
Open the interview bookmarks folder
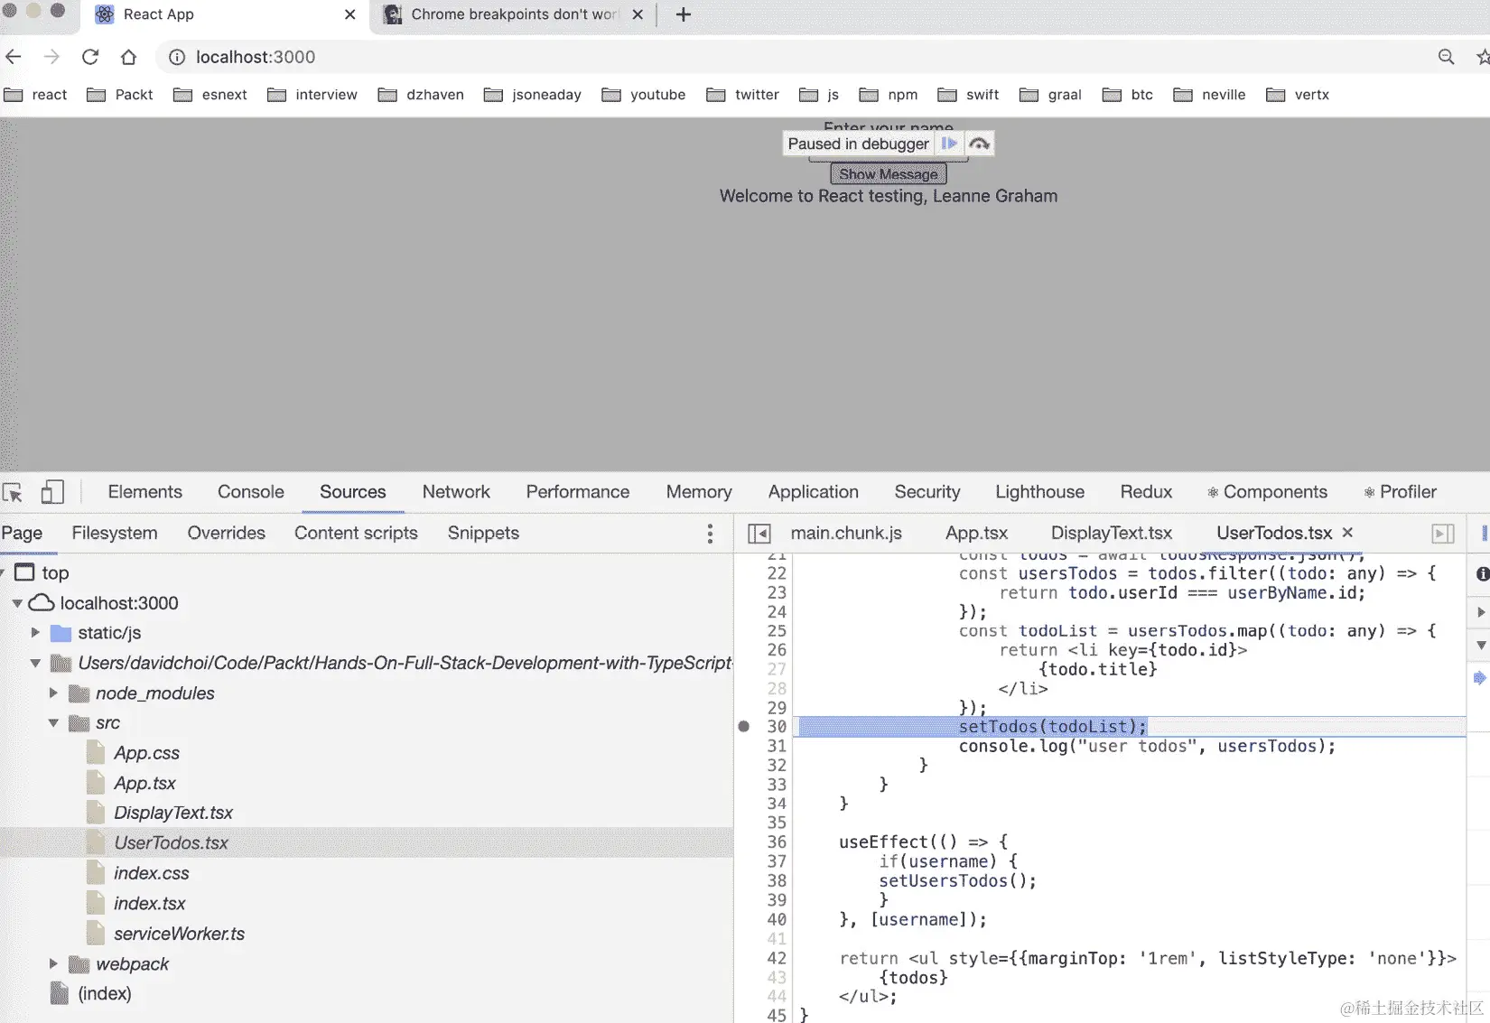coord(312,95)
